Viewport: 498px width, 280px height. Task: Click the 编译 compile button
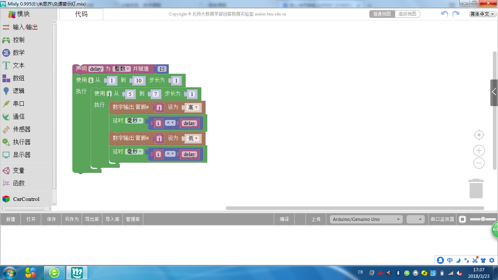284,219
